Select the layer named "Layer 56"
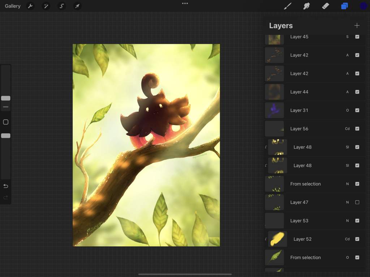 [299, 129]
